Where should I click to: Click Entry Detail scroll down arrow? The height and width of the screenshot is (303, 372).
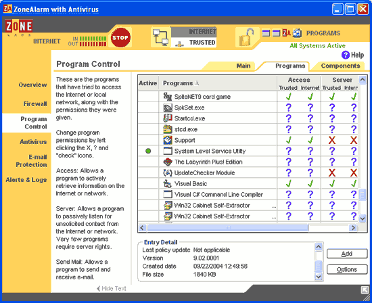[319, 276]
